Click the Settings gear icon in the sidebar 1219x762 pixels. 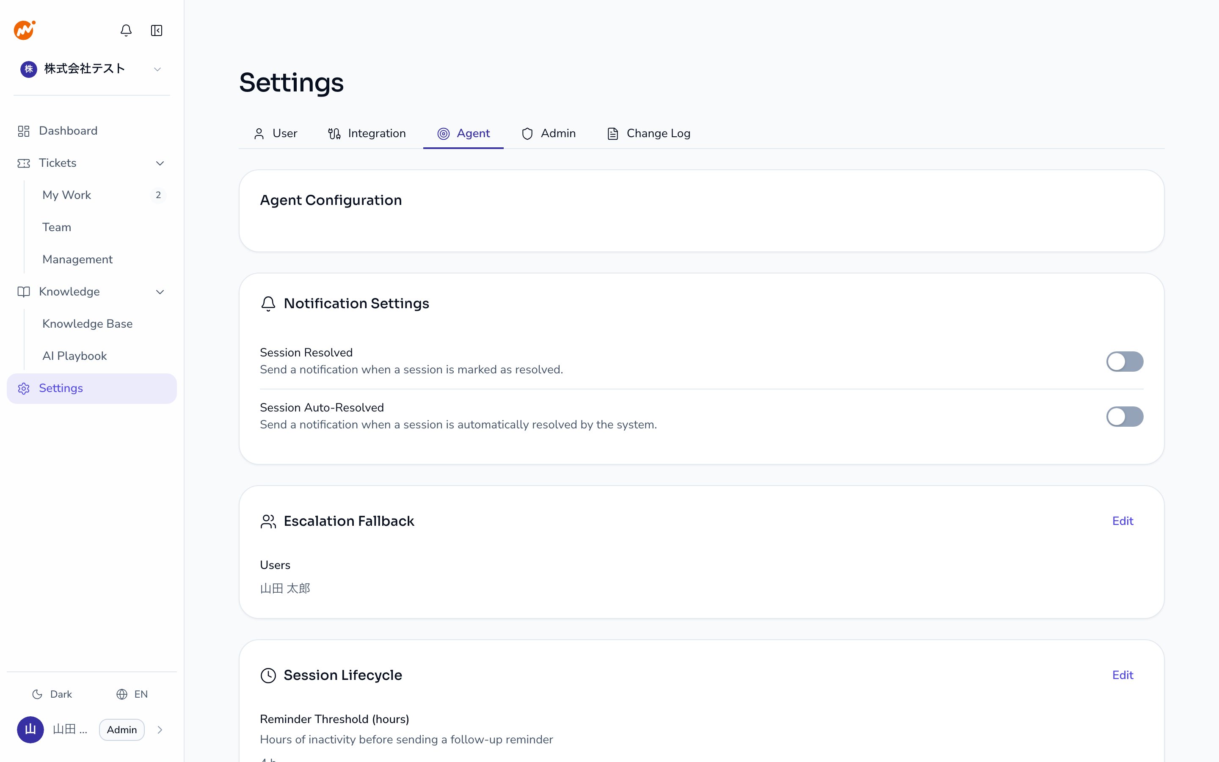24,389
